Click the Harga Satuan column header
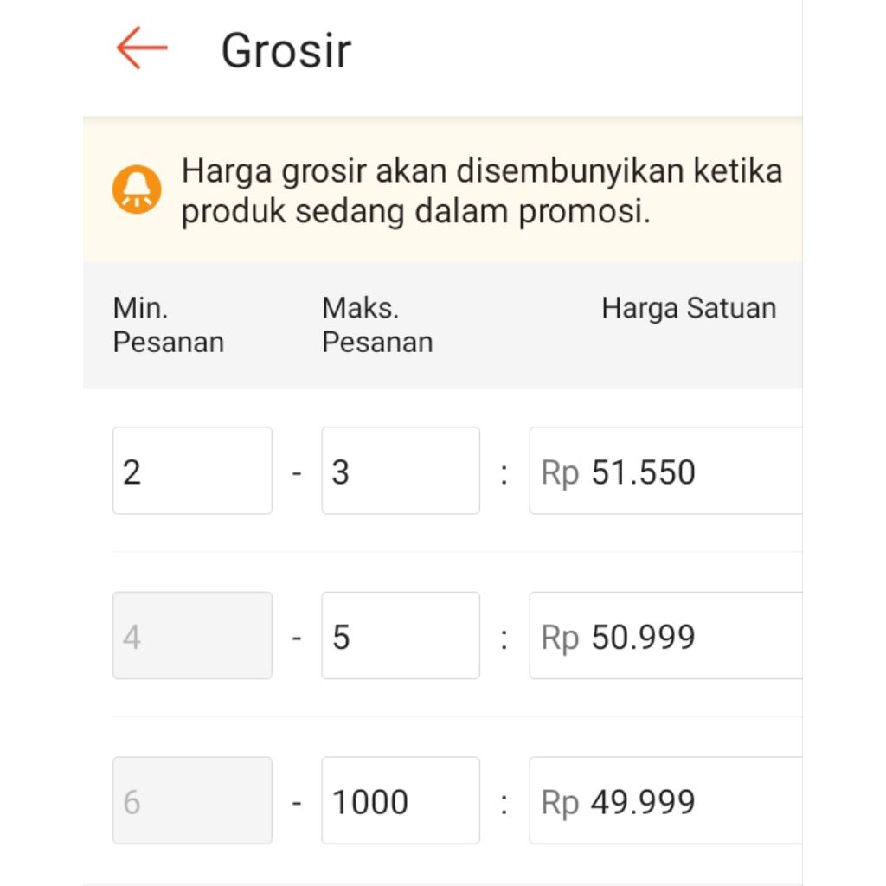 tap(689, 309)
